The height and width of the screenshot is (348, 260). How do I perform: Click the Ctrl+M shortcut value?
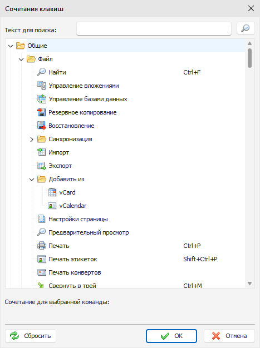coord(193,285)
